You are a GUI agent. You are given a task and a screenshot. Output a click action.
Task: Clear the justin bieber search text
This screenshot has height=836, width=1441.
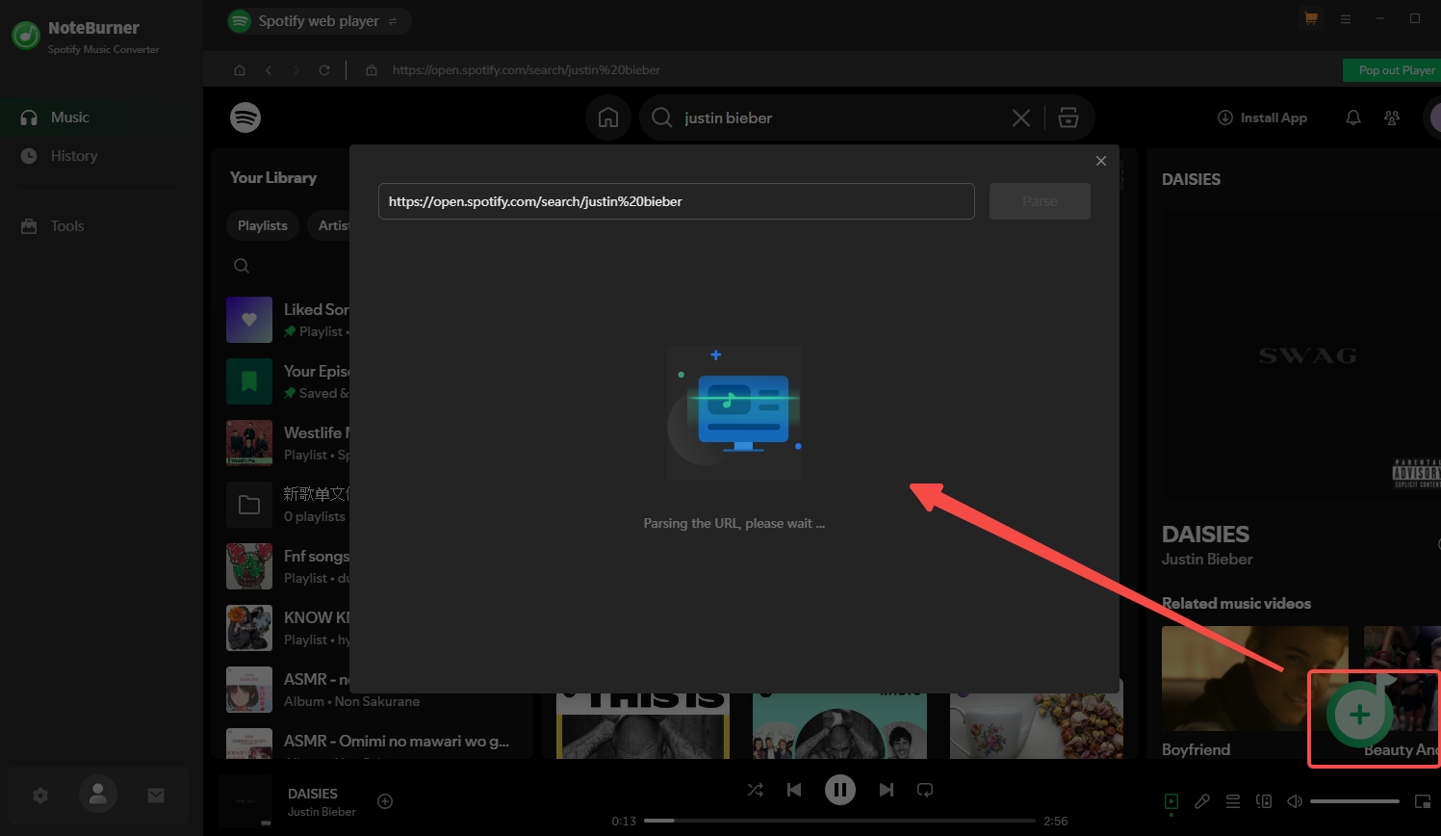(1021, 118)
